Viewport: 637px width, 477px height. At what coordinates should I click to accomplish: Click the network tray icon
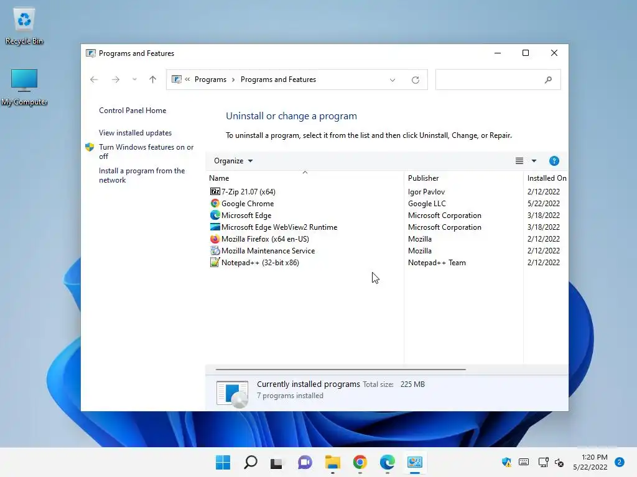(543, 462)
